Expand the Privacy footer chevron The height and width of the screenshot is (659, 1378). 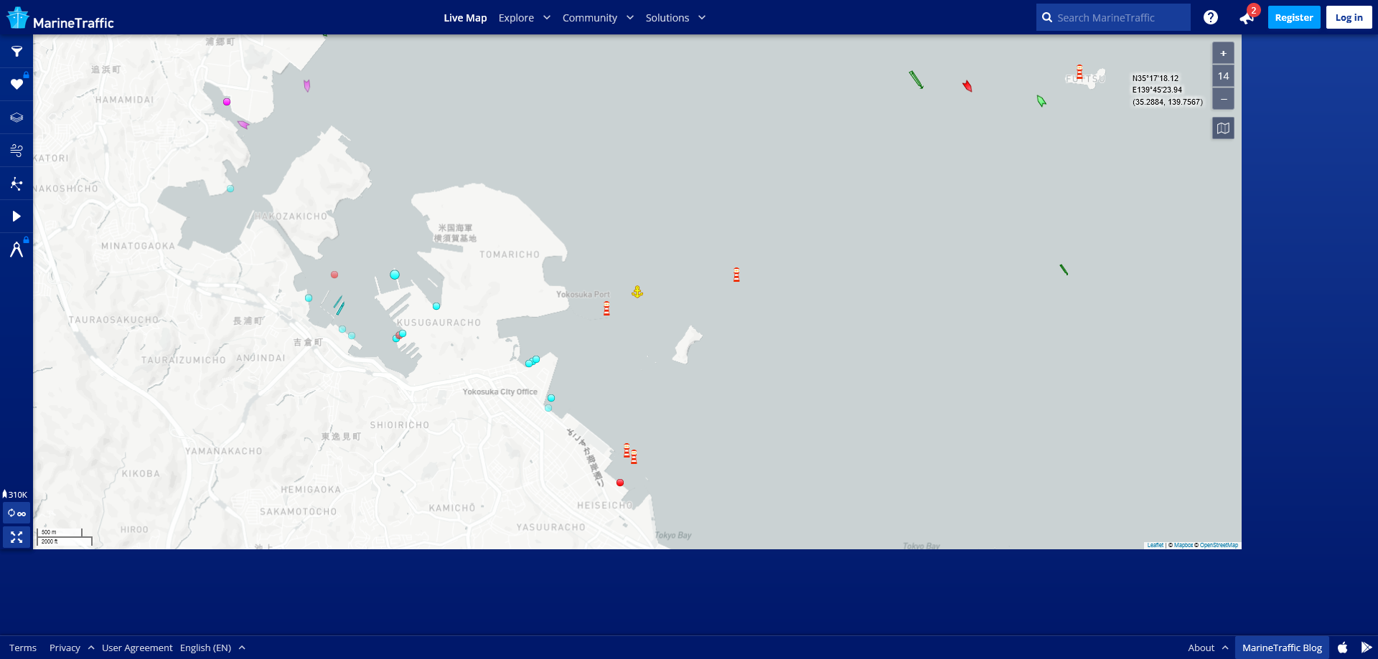pyautogui.click(x=91, y=648)
